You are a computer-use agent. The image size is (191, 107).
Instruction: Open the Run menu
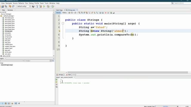(27, 3)
